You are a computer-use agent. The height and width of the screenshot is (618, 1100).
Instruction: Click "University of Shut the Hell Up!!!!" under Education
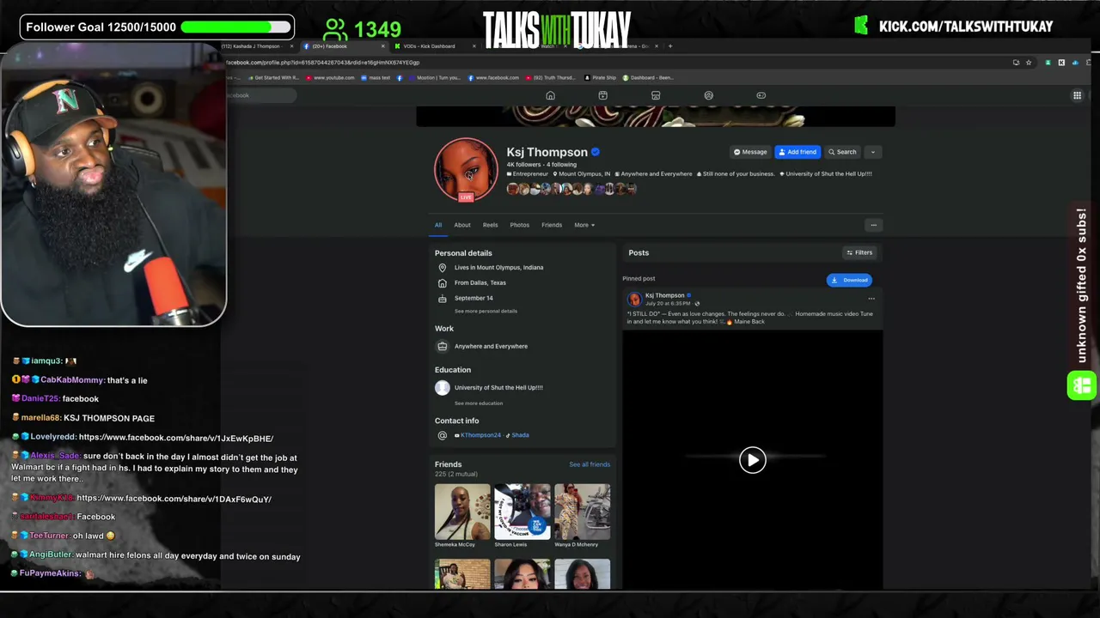tap(498, 388)
